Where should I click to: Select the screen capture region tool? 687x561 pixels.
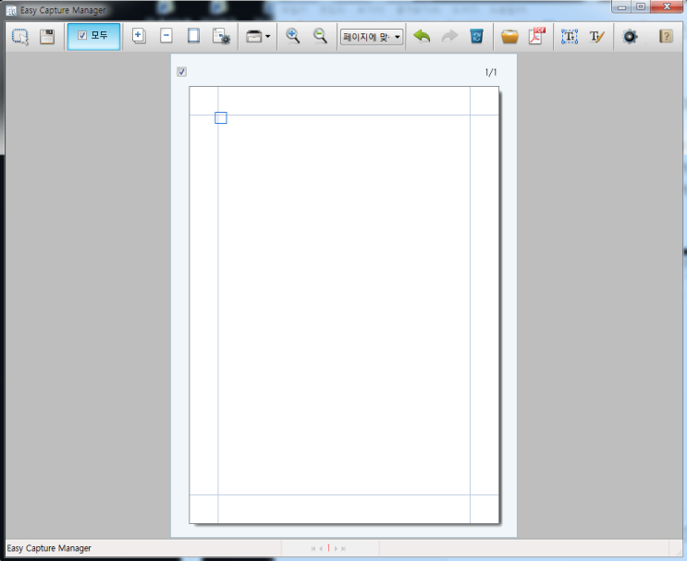(x=20, y=37)
